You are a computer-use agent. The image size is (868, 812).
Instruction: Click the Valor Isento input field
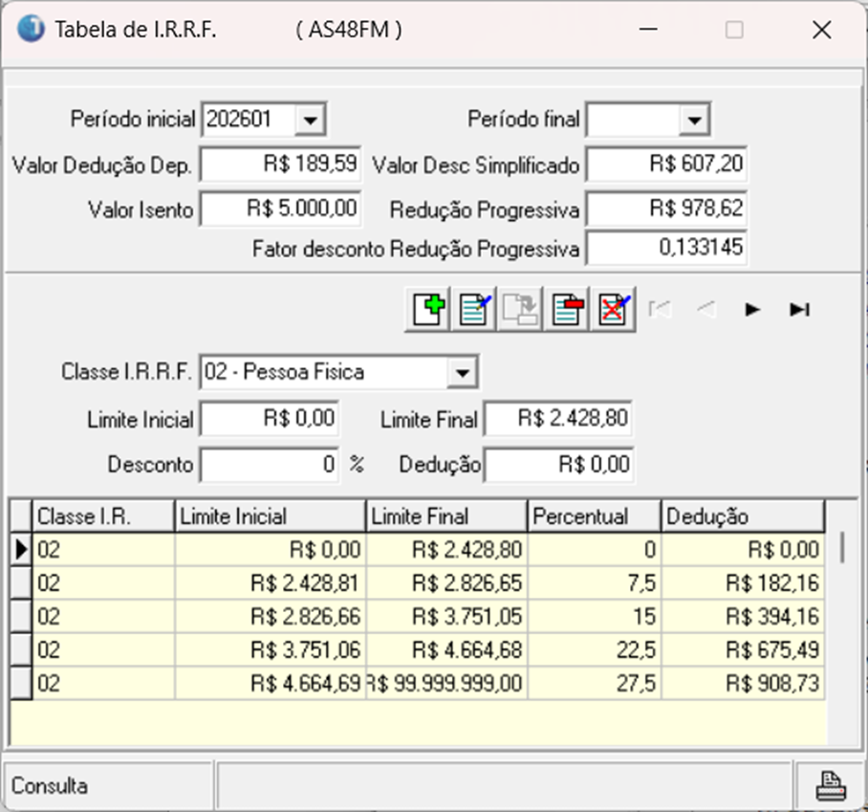pos(282,208)
